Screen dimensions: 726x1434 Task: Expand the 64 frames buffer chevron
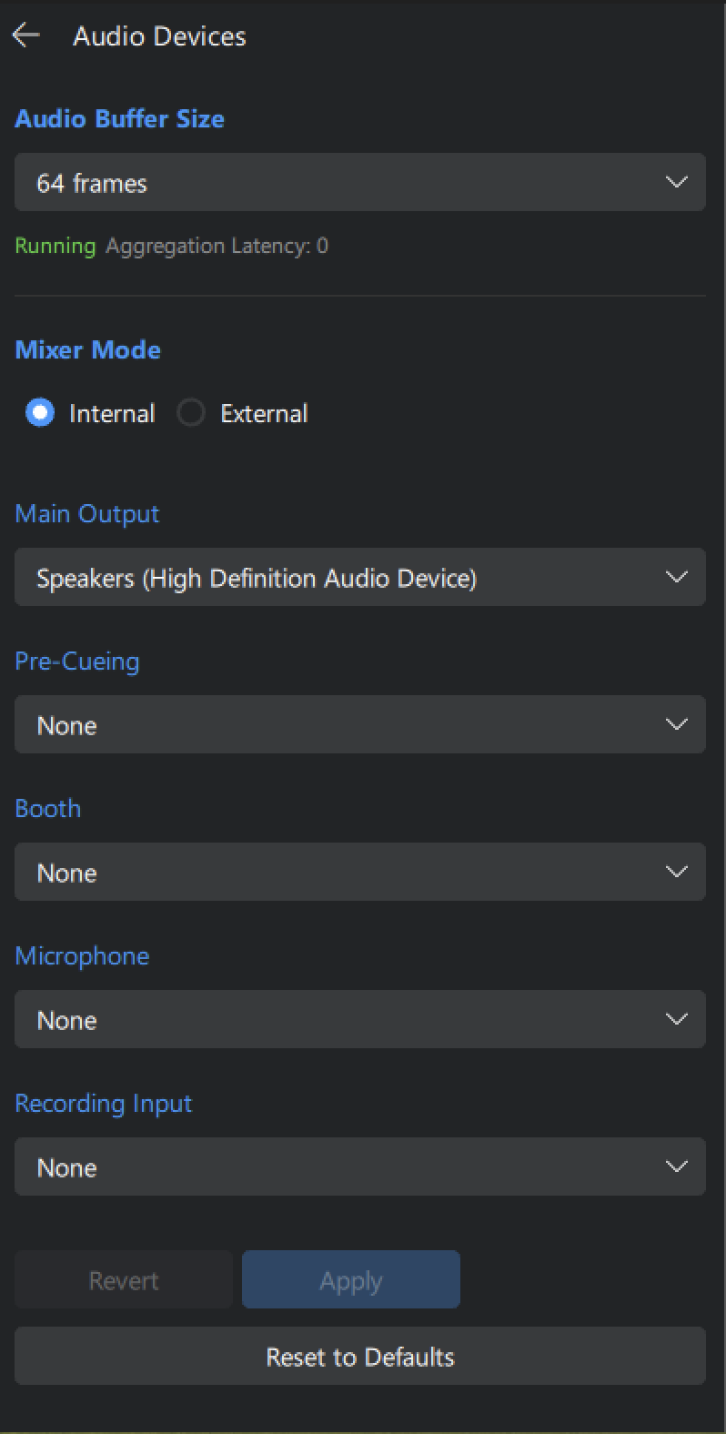tap(676, 182)
